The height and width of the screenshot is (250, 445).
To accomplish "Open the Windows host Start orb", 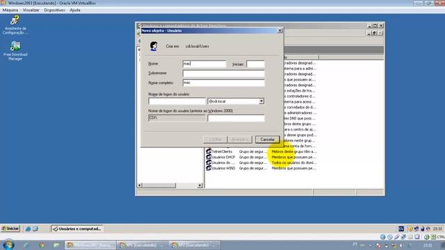I will pos(8,245).
